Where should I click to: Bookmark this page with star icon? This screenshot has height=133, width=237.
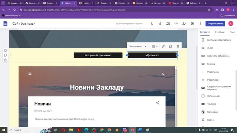pyautogui.click(x=209, y=10)
